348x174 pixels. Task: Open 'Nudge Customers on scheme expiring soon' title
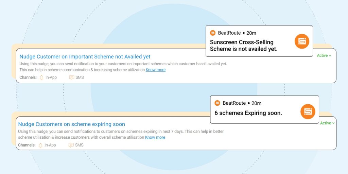72,124
